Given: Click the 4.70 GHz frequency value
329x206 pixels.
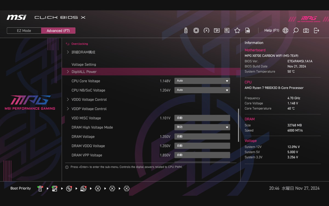Looking at the screenshot, I should 294,98.
